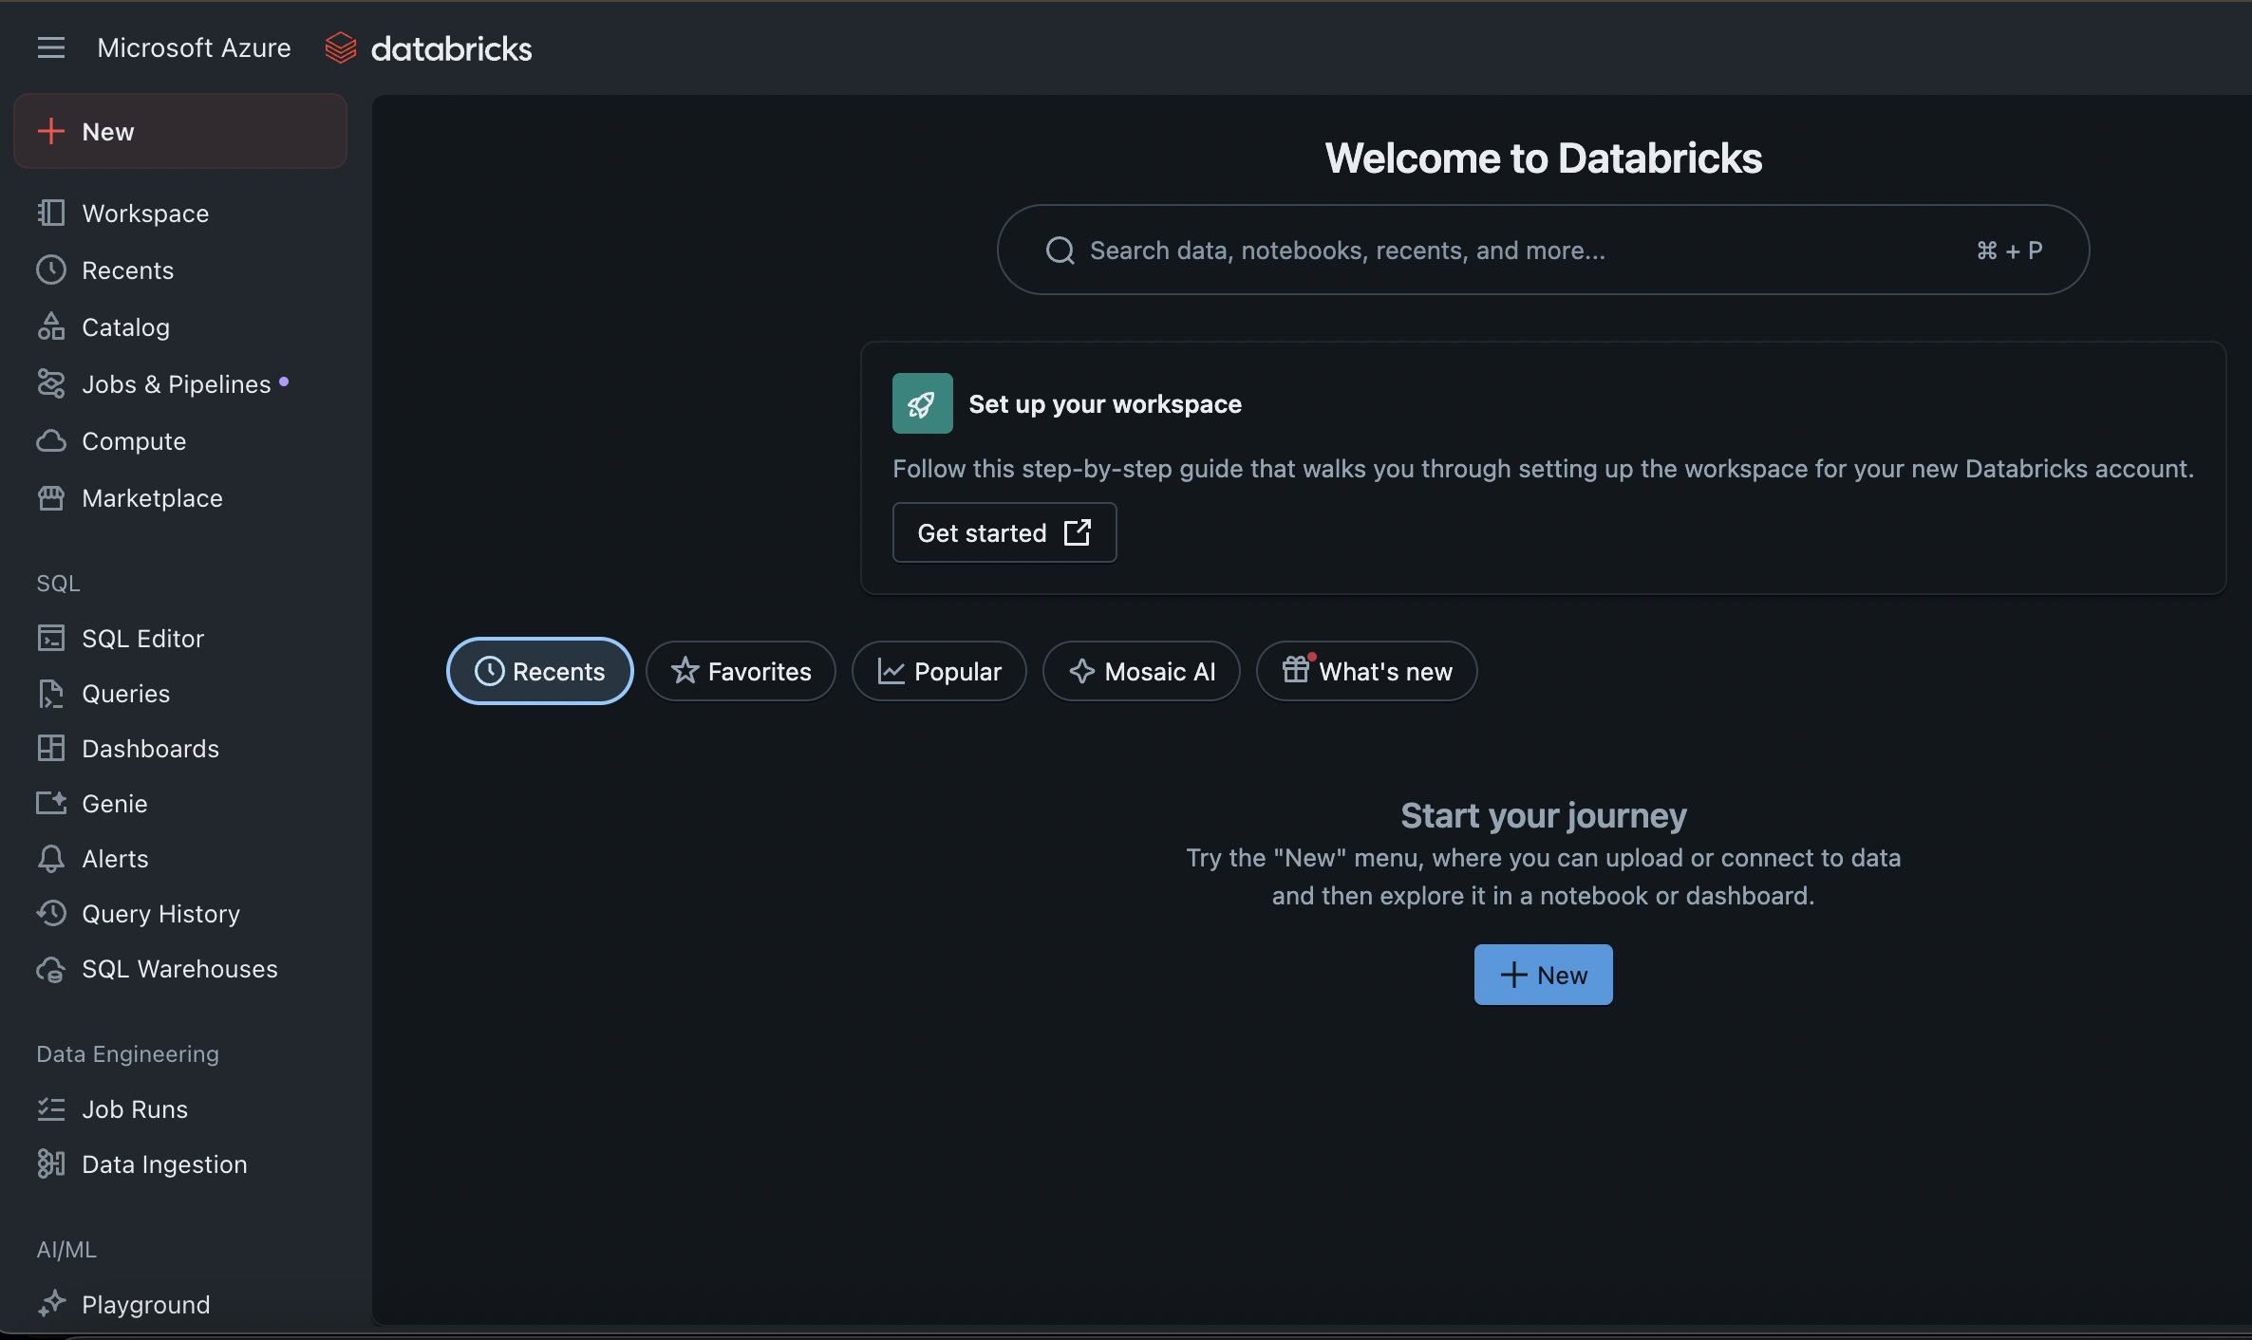The height and width of the screenshot is (1340, 2252).
Task: Click the ⌘ + P shortcut hint
Action: click(2010, 251)
